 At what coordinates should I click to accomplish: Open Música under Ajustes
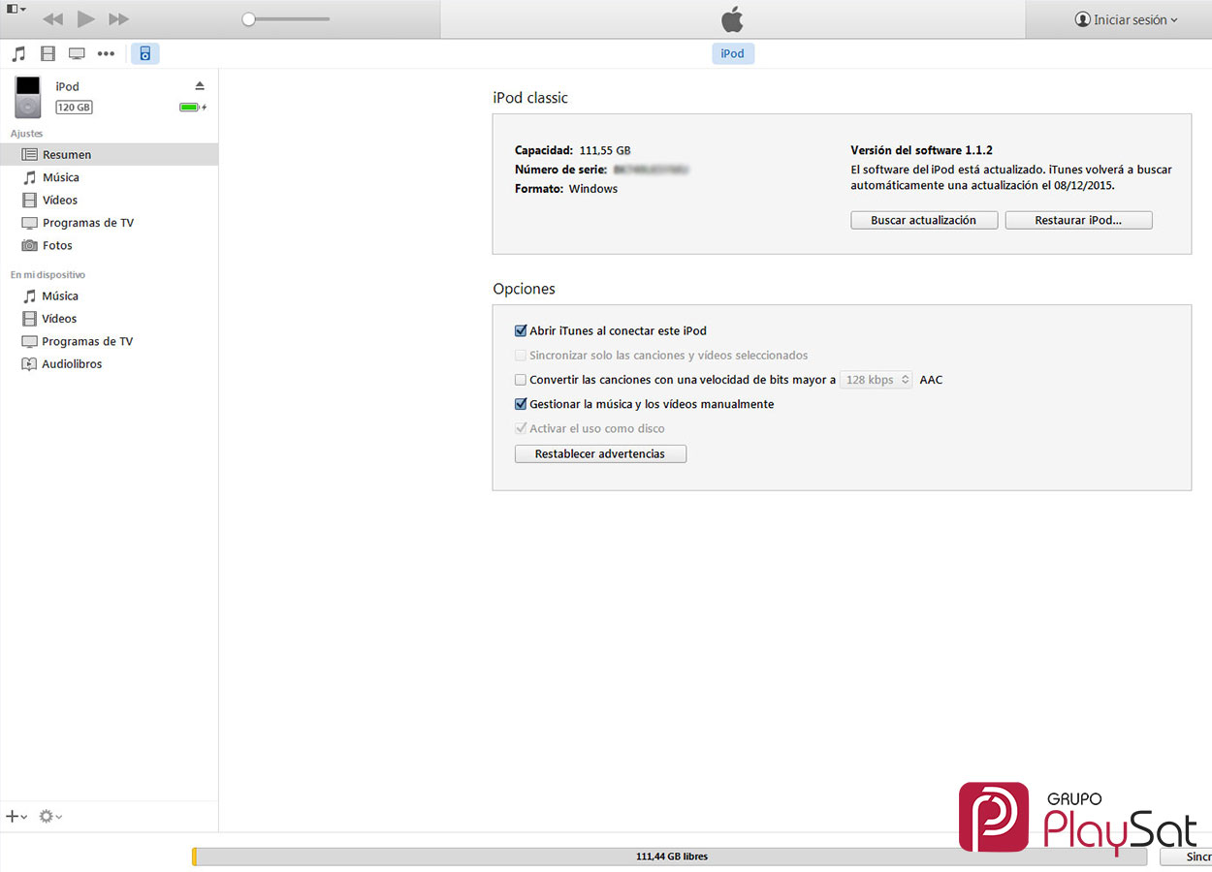pyautogui.click(x=109, y=177)
